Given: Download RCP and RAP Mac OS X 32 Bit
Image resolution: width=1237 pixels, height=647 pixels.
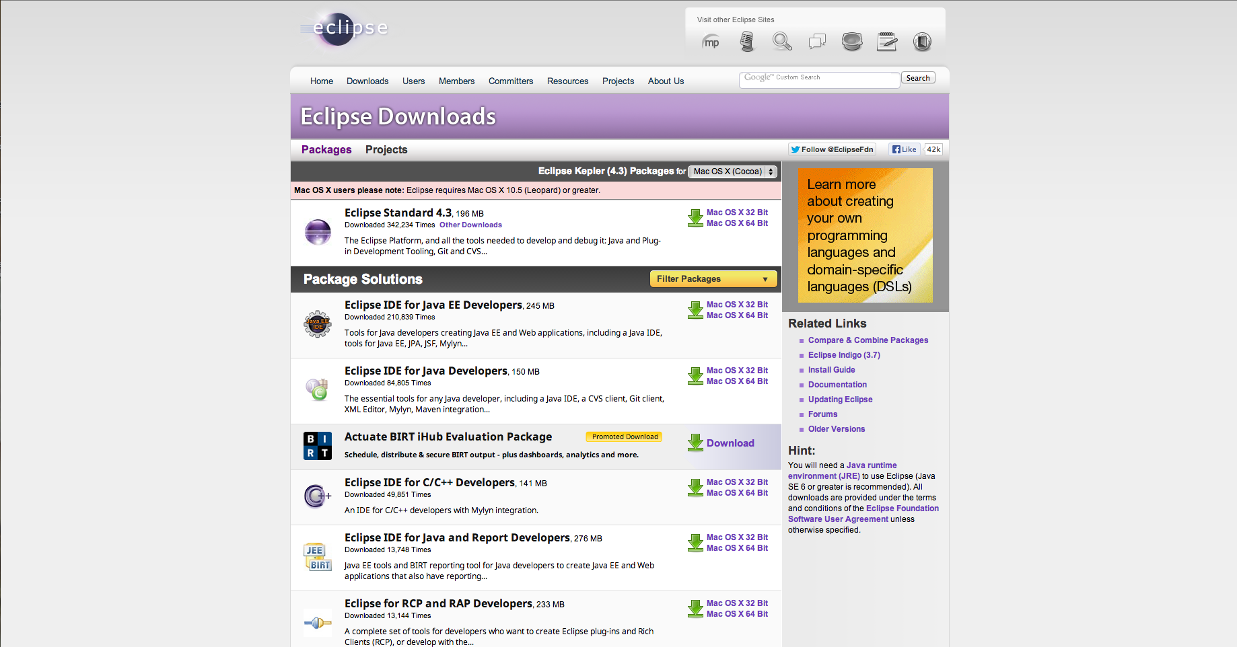Looking at the screenshot, I should (737, 603).
